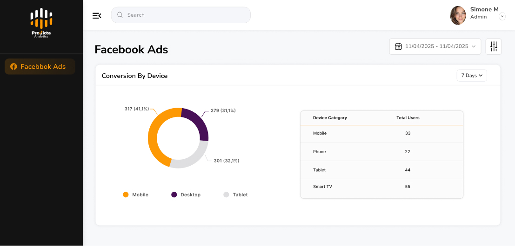The image size is (515, 246).
Task: Collapse sidebar with hamburger menu icon
Action: tap(97, 15)
